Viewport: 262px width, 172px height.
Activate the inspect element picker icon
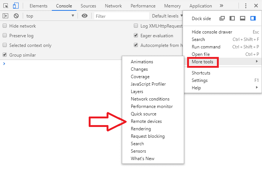coord(6,6)
